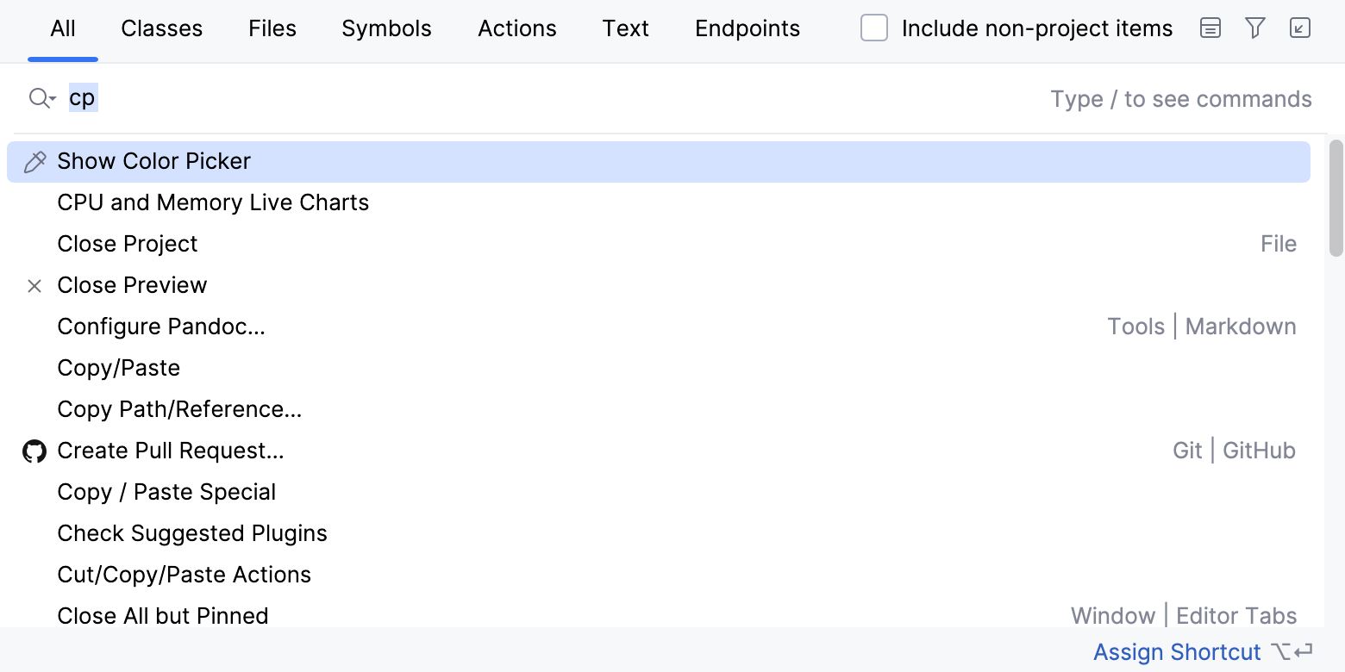Run Check Suggested Plugins from the list
The image size is (1345, 672).
[192, 533]
